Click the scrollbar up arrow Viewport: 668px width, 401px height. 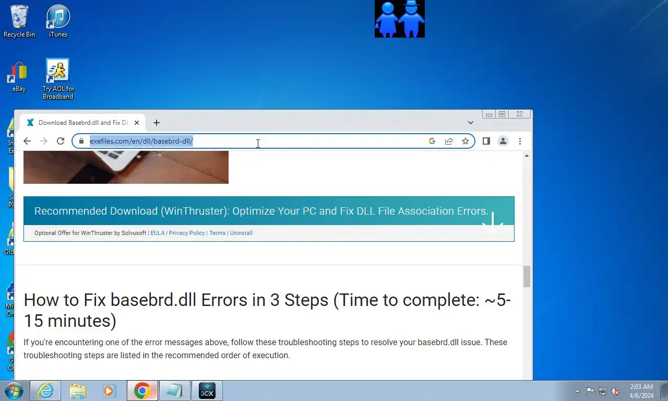pos(527,156)
